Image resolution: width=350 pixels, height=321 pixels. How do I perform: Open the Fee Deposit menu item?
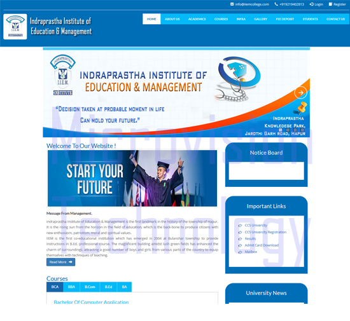point(285,19)
